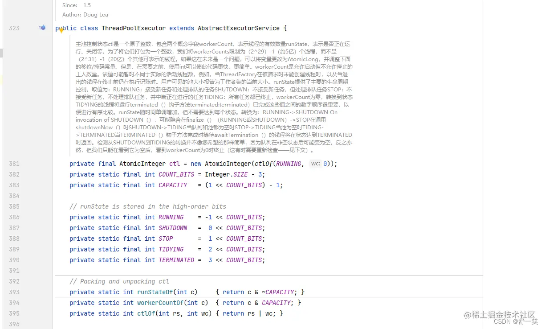Click the TIDYING constant declaration

pos(171,249)
